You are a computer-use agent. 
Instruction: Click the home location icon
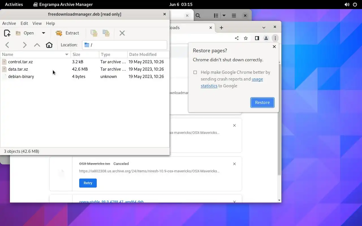[49, 45]
